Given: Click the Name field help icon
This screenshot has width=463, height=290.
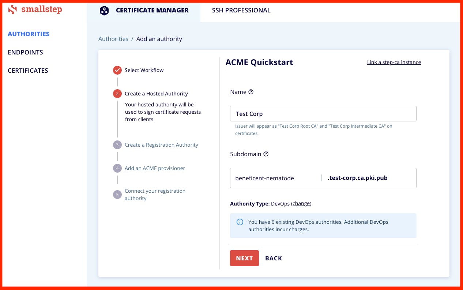Looking at the screenshot, I should click(251, 92).
